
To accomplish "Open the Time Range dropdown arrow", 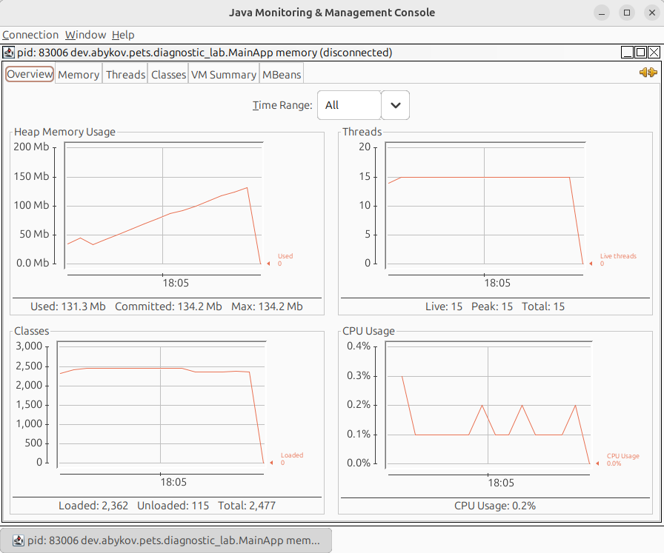I will point(395,105).
